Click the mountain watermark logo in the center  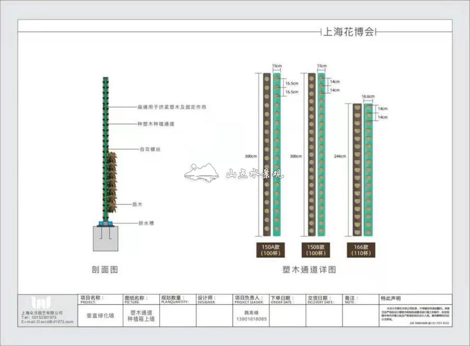(x=203, y=173)
